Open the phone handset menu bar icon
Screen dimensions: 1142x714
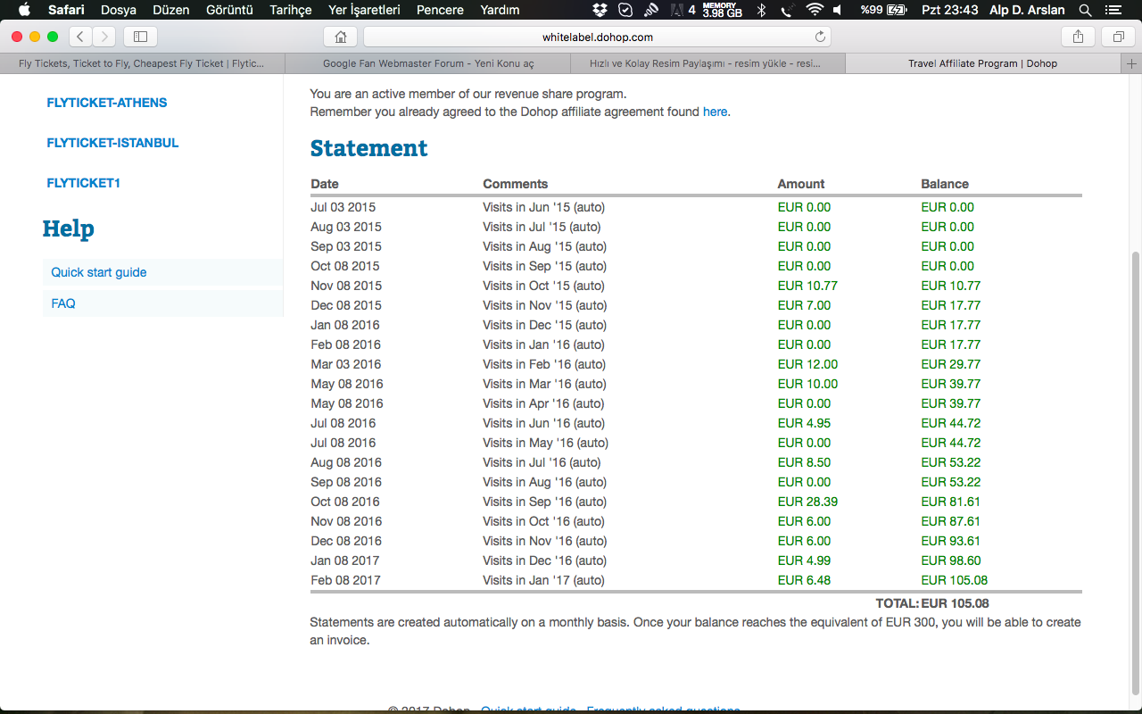pos(787,10)
